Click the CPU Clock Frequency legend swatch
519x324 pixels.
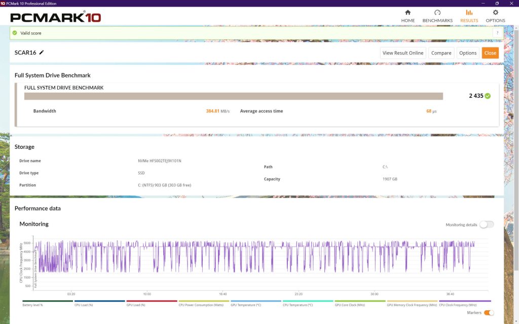tap(465, 301)
